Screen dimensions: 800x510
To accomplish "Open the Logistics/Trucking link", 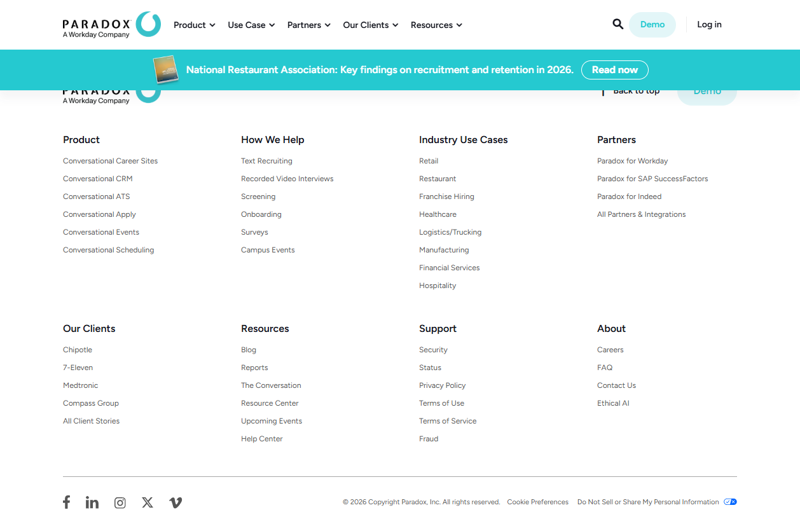I will click(x=450, y=232).
